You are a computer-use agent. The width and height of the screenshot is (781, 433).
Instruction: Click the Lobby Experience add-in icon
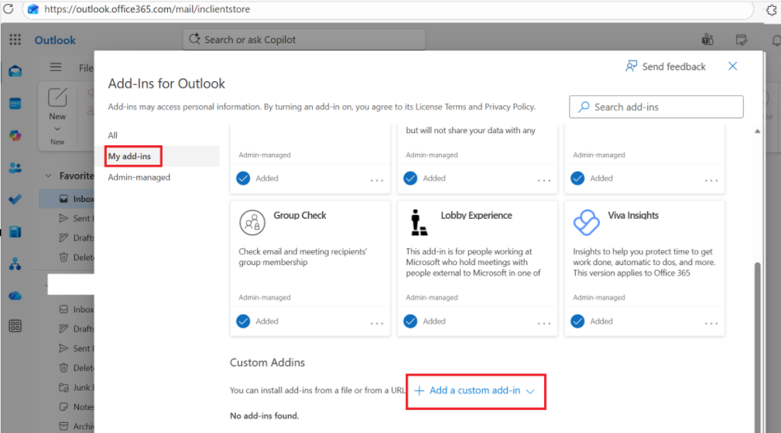point(419,222)
